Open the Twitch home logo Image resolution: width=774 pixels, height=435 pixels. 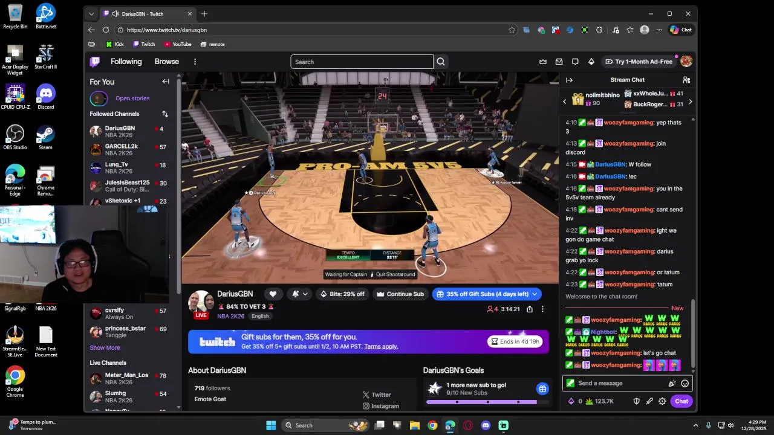[95, 62]
